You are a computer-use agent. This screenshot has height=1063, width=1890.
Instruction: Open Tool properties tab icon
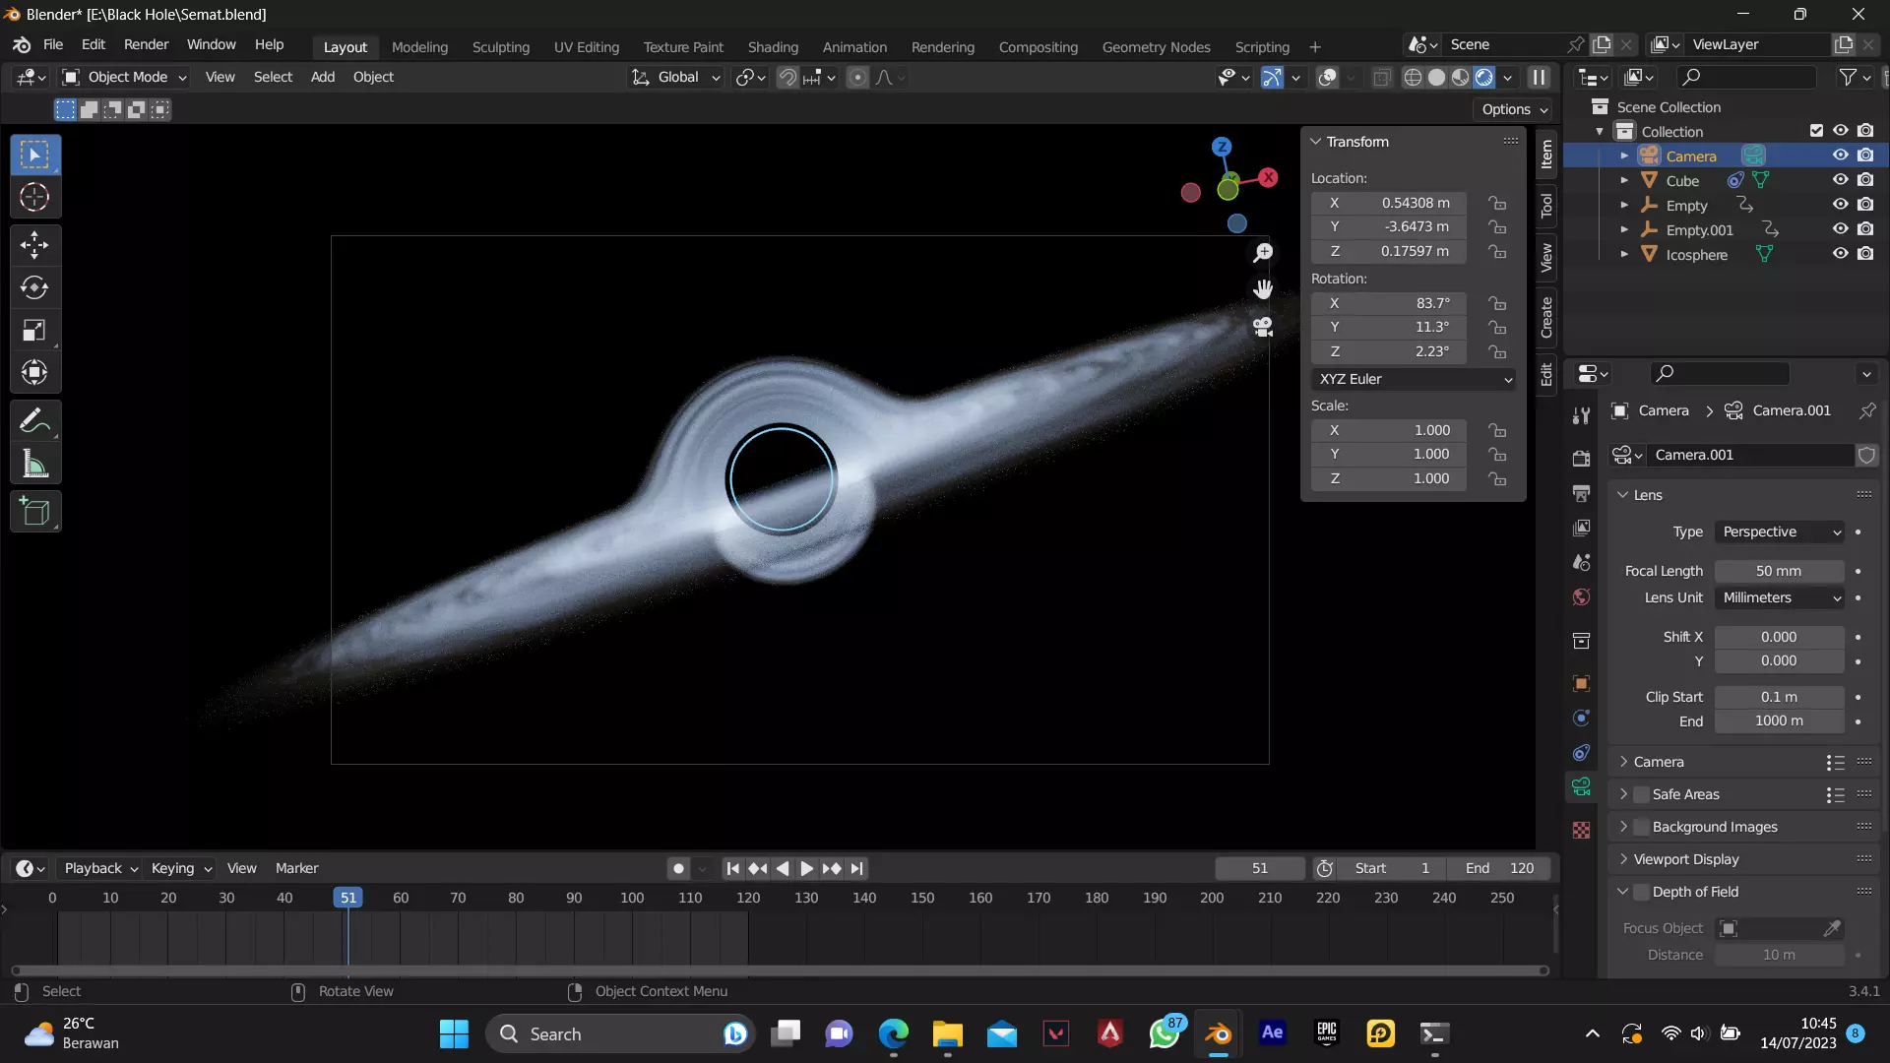click(1581, 415)
